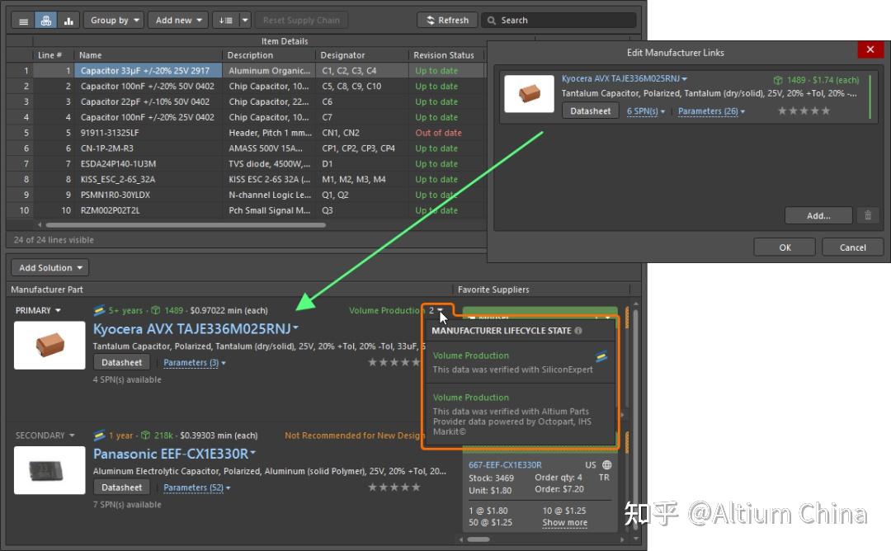Click info icon next to Manufacturer Lifecycle State
Viewport: 891px width, 551px height.
577,331
